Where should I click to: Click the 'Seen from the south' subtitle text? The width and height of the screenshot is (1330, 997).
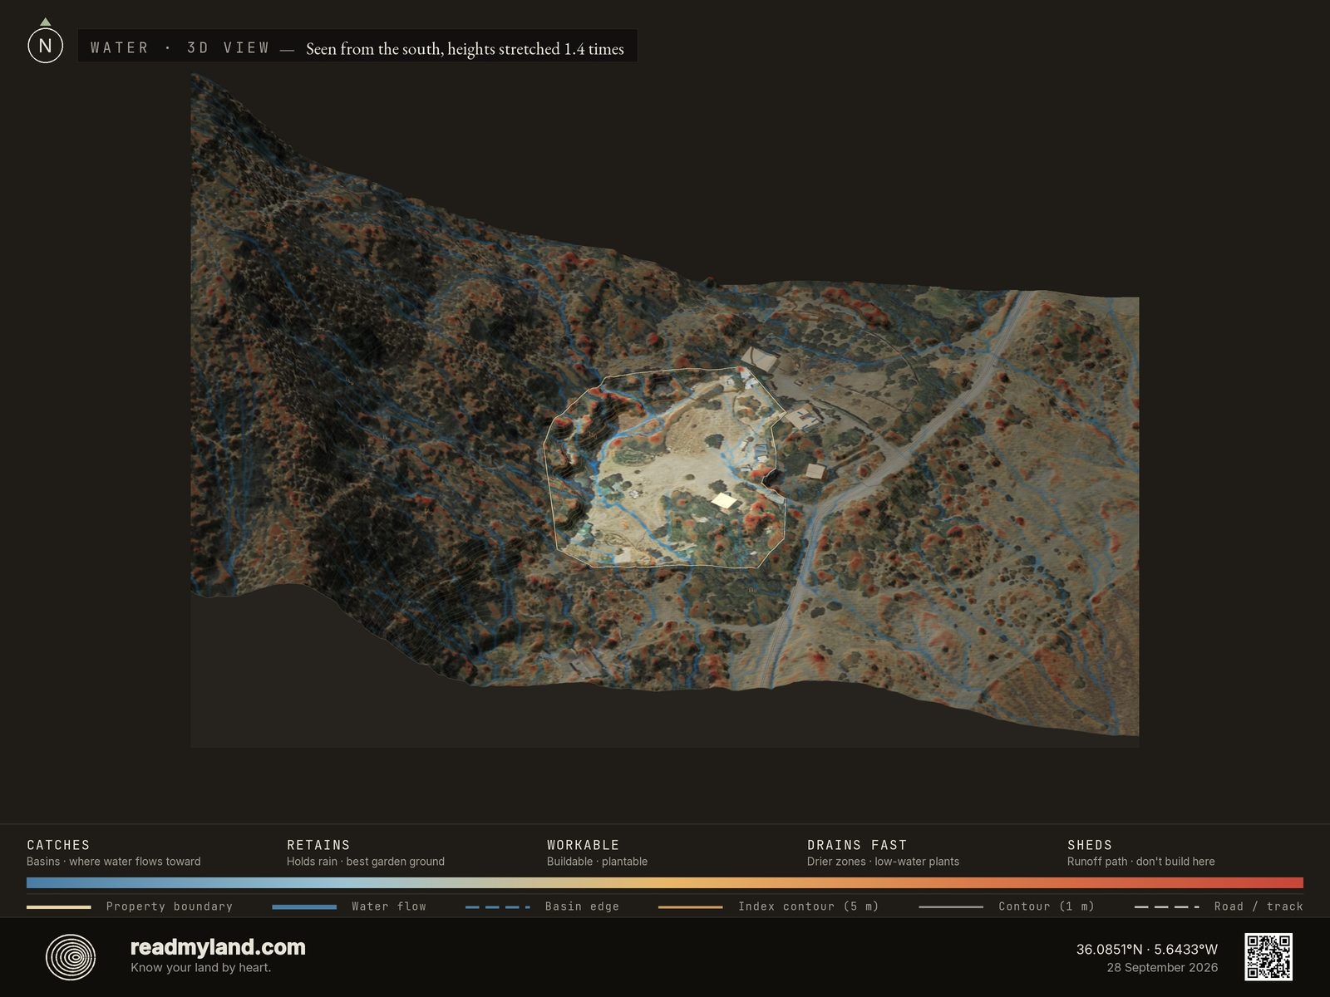pos(465,49)
